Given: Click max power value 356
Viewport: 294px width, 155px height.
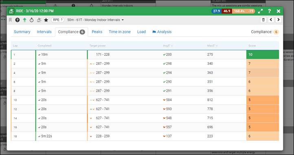Looking at the screenshot, I should coord(210,91).
